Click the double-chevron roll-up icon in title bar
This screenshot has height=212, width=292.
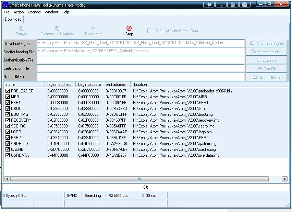(244, 5)
